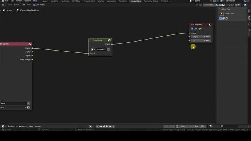Disable Use Alpha on Composite node

pyautogui.click(x=192, y=29)
